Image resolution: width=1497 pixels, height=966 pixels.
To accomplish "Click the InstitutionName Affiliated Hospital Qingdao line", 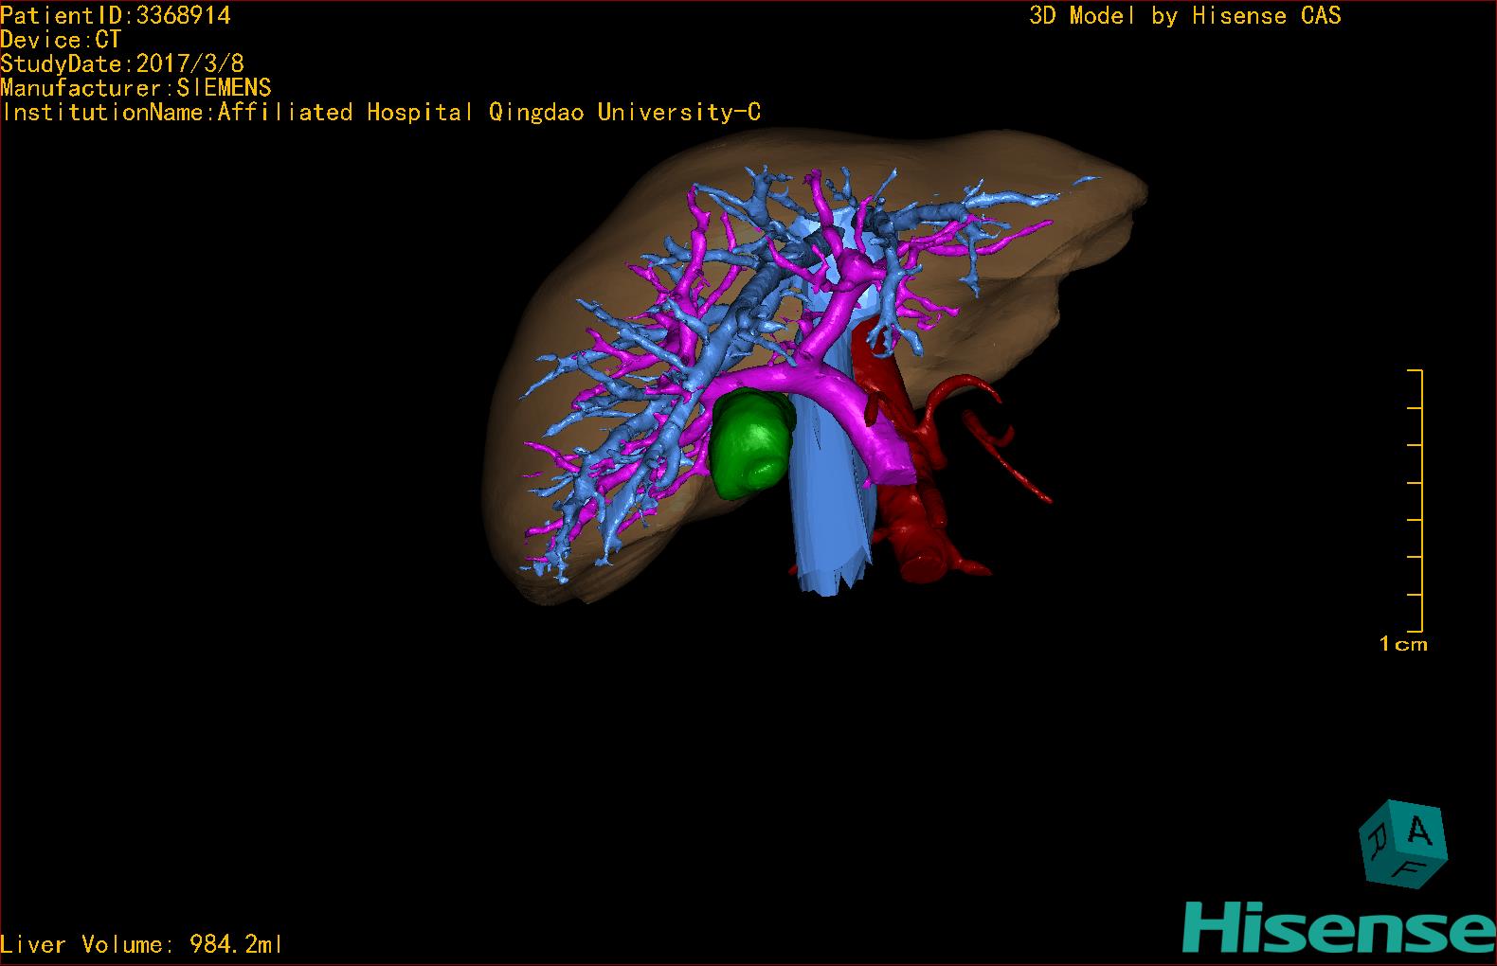I will click(x=381, y=113).
